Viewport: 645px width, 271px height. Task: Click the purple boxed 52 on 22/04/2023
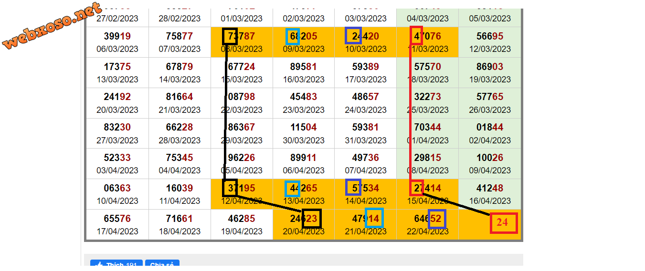point(436,219)
